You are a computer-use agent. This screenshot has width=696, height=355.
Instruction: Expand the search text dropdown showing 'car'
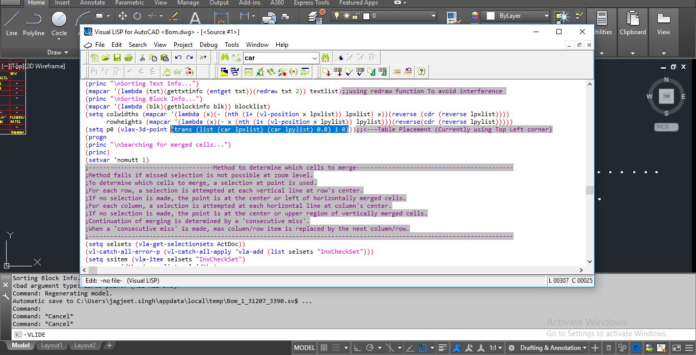click(314, 58)
